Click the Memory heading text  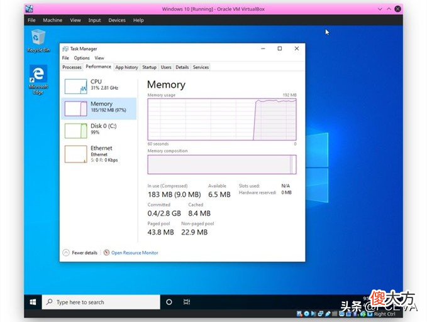(x=166, y=85)
